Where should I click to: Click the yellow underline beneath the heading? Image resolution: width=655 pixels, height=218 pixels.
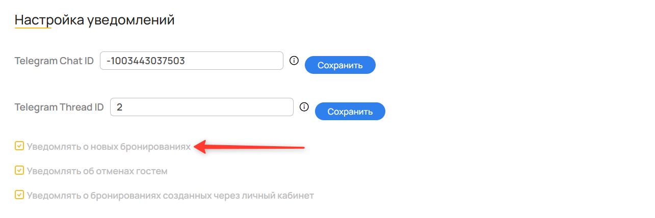point(33,29)
